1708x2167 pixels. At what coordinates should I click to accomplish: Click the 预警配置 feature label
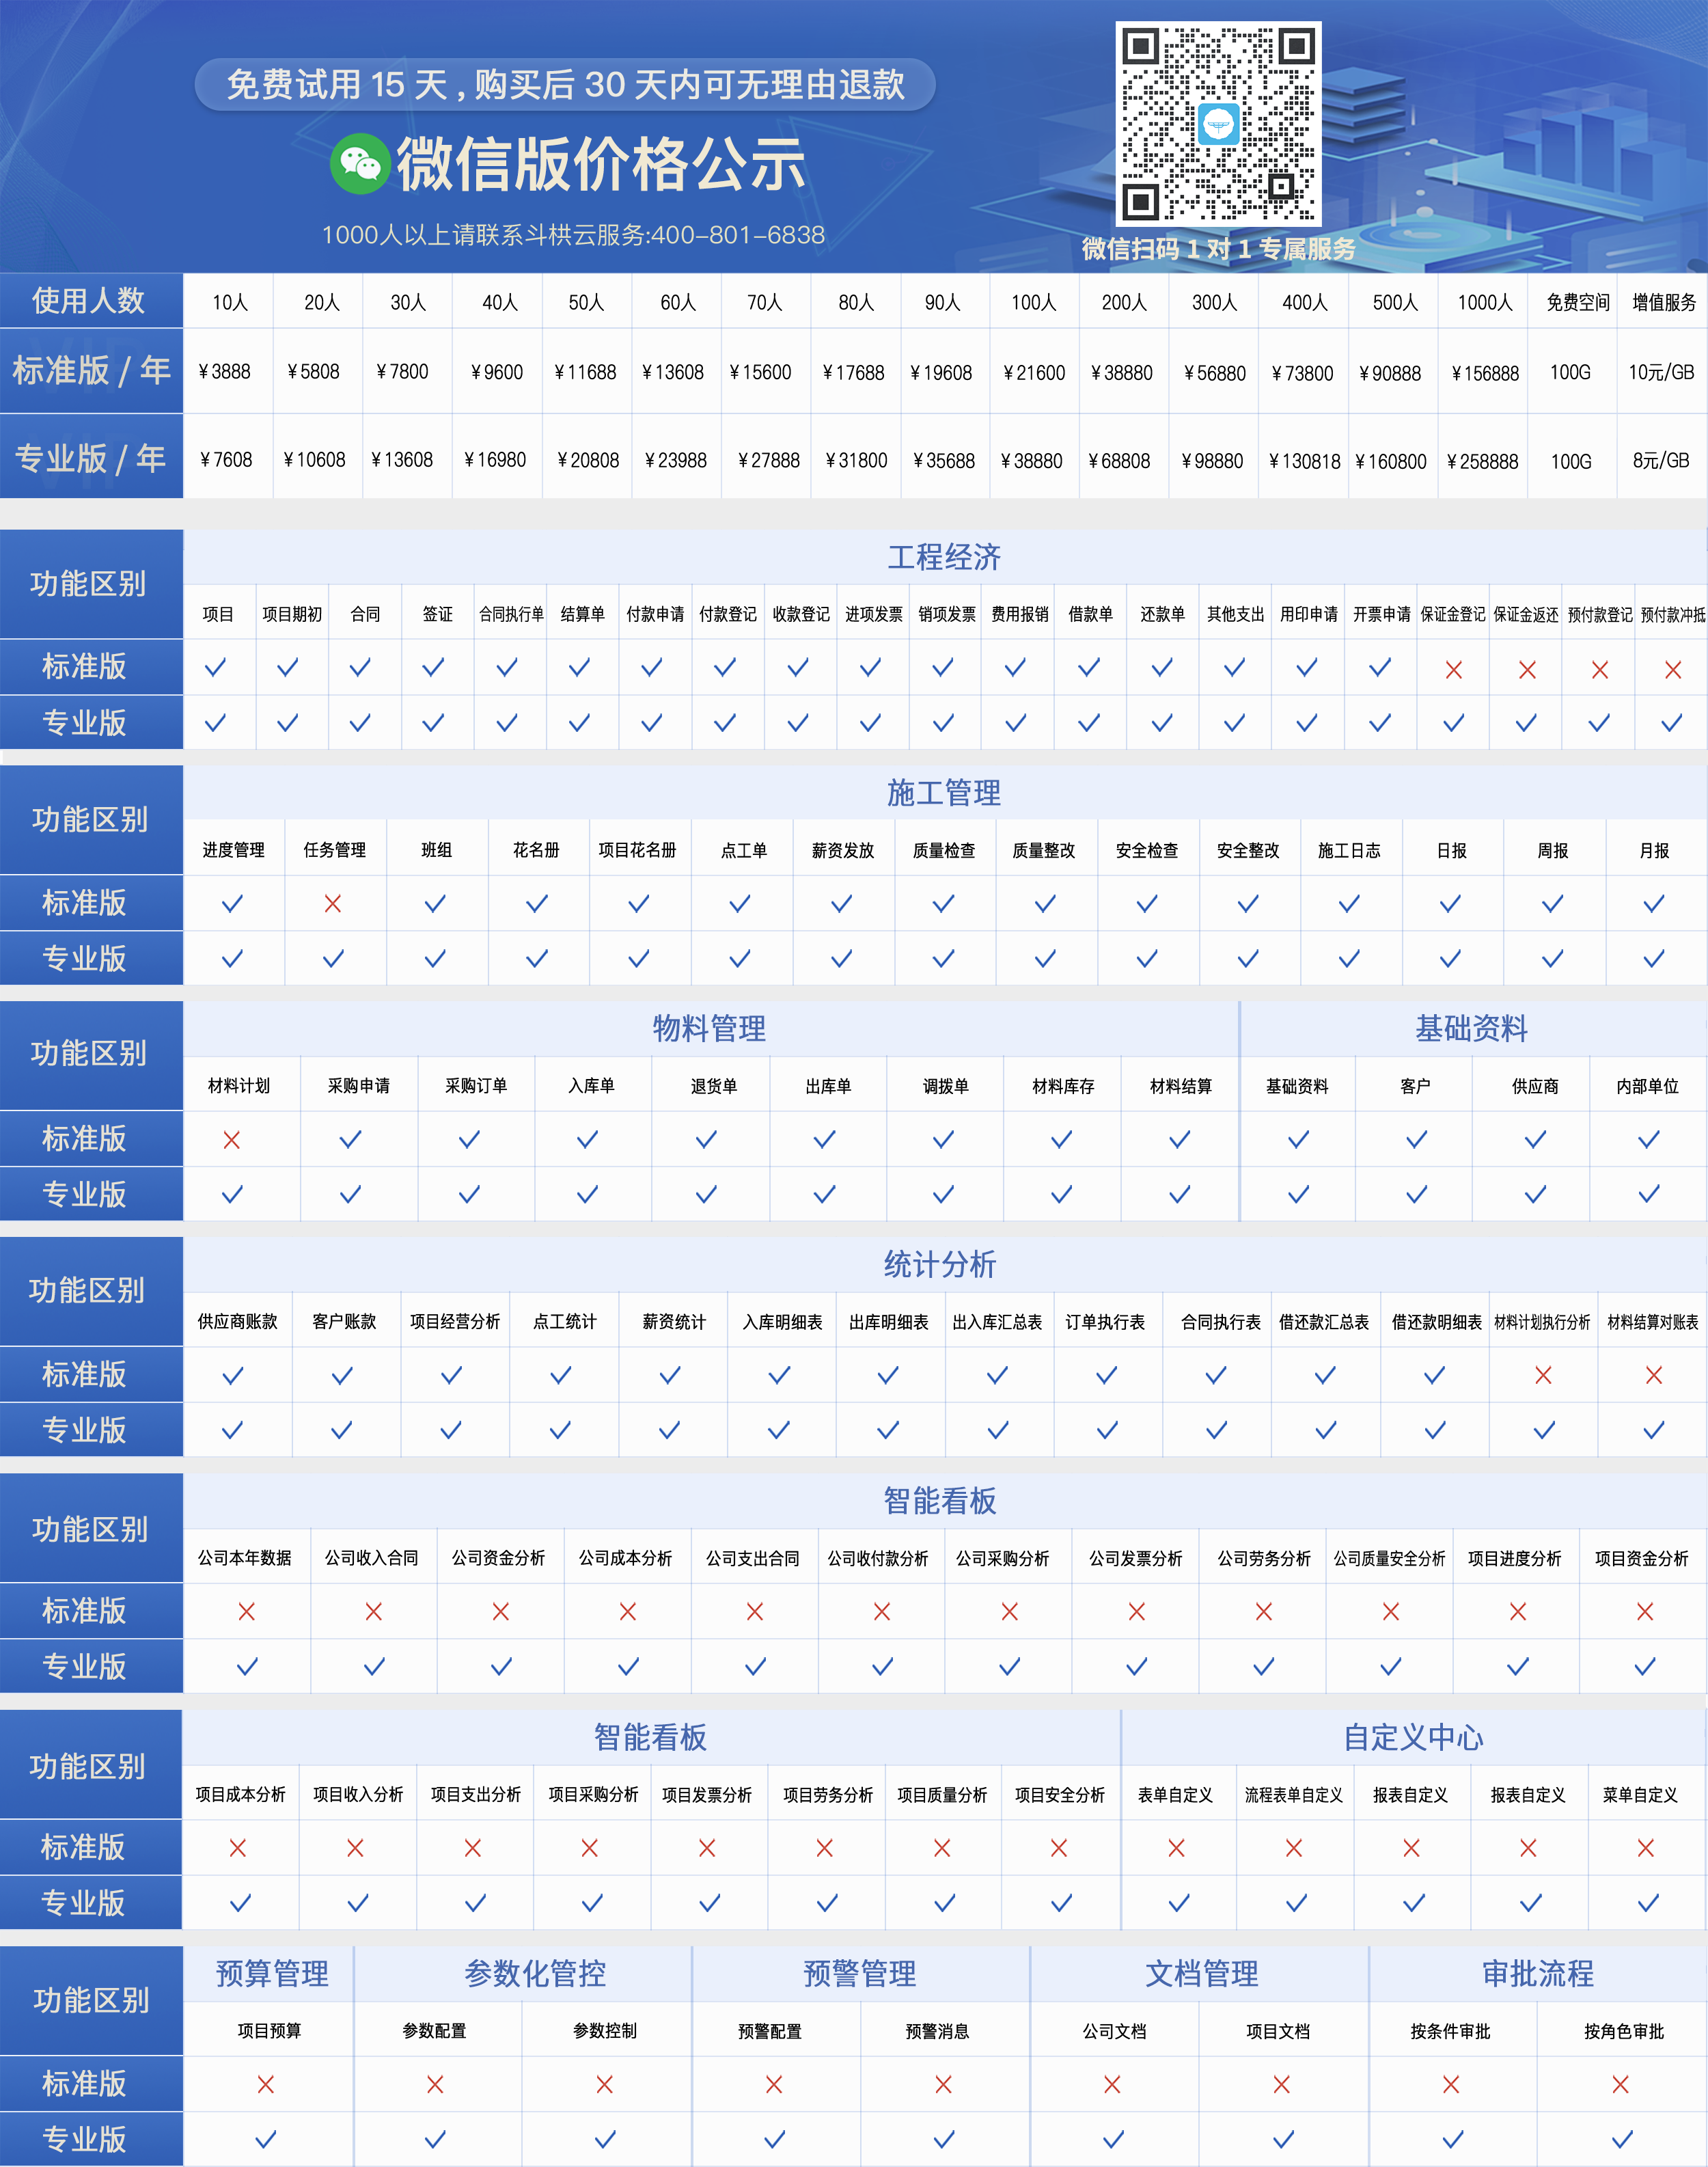click(x=770, y=2031)
